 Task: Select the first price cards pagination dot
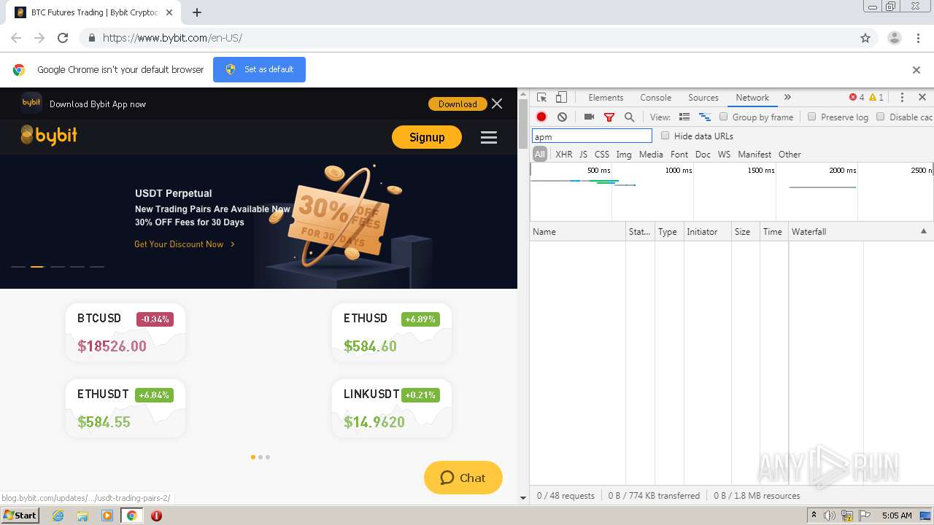pos(253,457)
